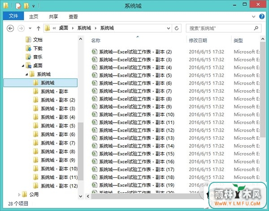Image resolution: width=269 pixels, height=211 pixels.
Task: Click the 音乐 folder icon
Action: pos(28,57)
